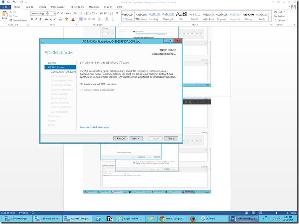Viewport: 299px width, 224px height.
Task: Open the 7-Zip icon in the taskbar
Action: coord(110,219)
